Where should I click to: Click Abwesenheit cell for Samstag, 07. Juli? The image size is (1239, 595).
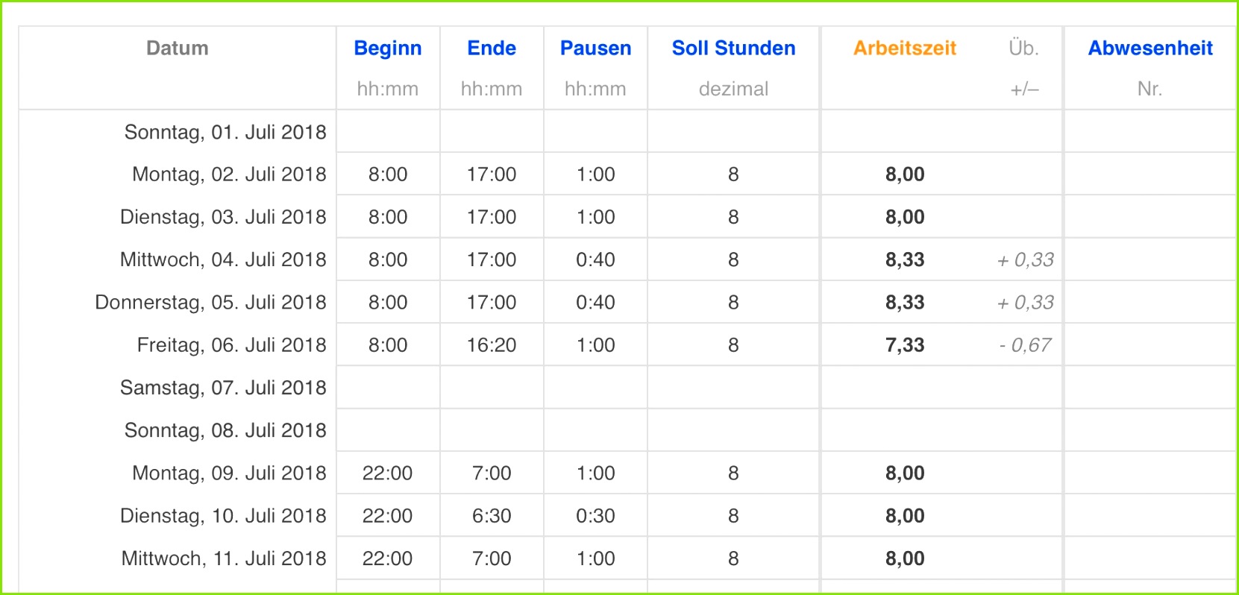(1149, 388)
